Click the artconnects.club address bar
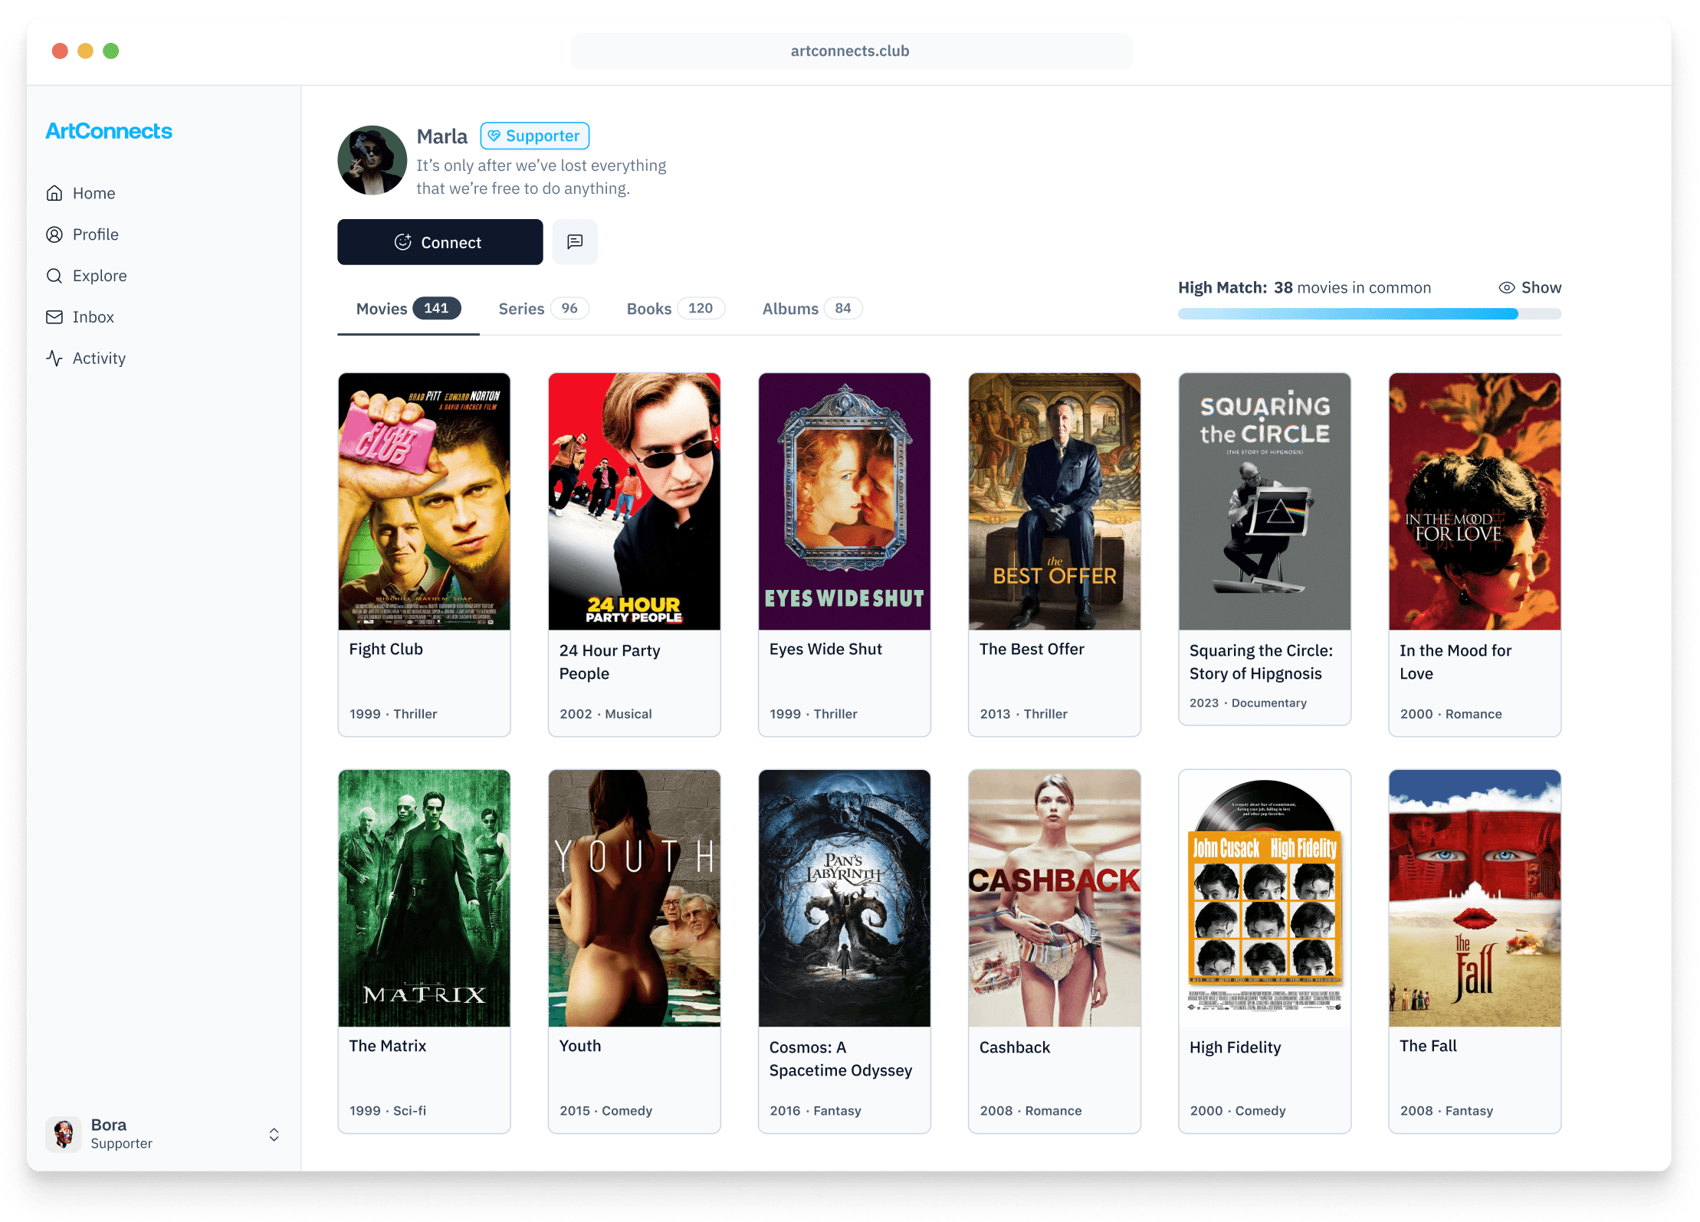This screenshot has width=1700, height=1222. point(851,51)
